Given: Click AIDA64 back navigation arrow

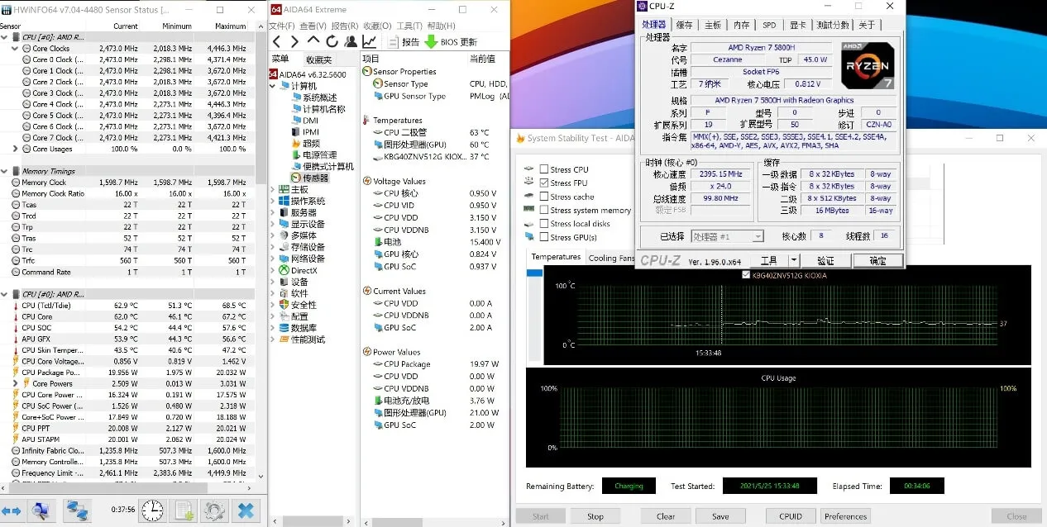Looking at the screenshot, I should pyautogui.click(x=277, y=41).
